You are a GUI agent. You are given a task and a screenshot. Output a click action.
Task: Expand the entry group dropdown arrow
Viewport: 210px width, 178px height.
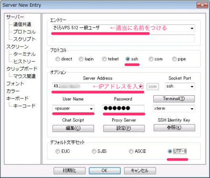point(192,28)
